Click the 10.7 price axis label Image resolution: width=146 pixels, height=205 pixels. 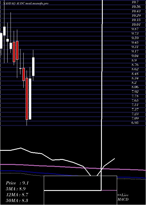click(x=135, y=2)
